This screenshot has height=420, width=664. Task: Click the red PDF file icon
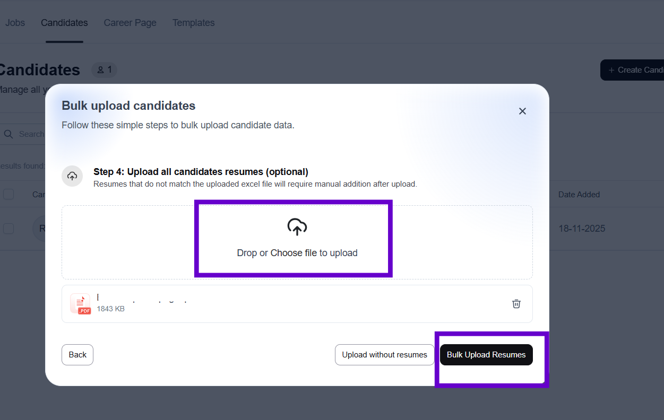click(81, 304)
